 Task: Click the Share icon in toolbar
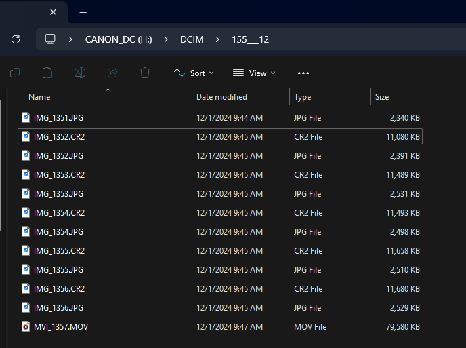pyautogui.click(x=112, y=73)
